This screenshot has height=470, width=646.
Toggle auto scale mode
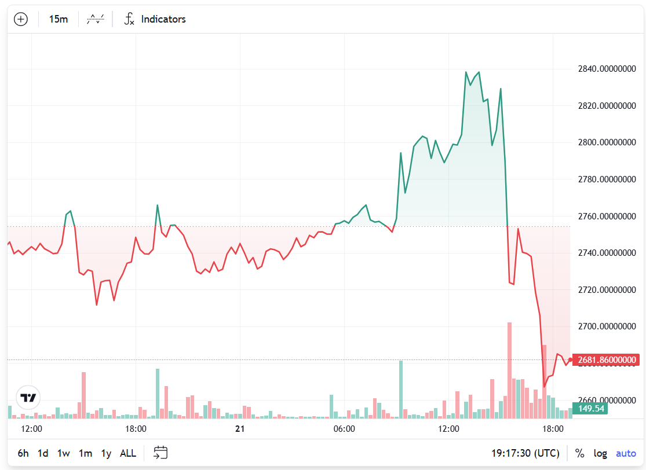pyautogui.click(x=626, y=453)
